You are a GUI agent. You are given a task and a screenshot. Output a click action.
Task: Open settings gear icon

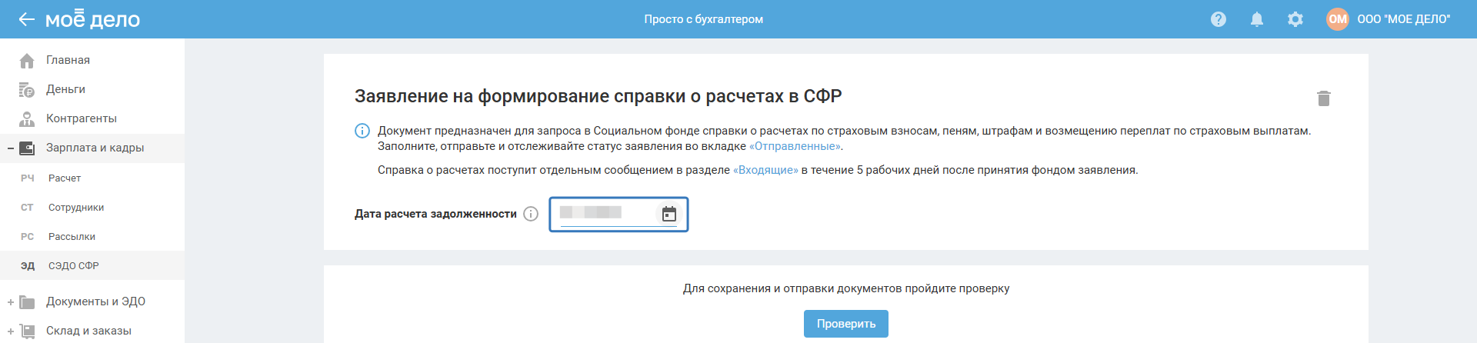(x=1295, y=19)
